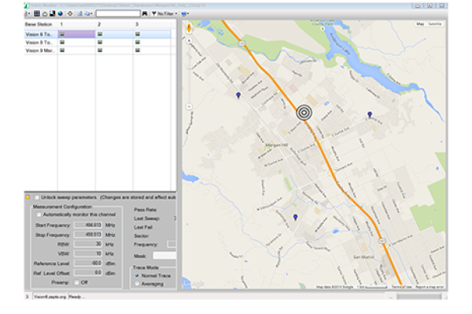The image size is (472, 314).
Task: Select Vision 9 sector 1 status icon
Action: pyautogui.click(x=62, y=50)
